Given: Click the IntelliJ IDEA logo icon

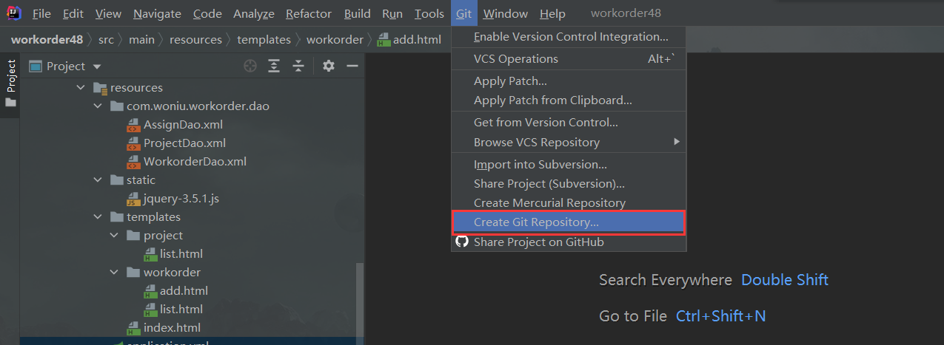Looking at the screenshot, I should [x=14, y=13].
